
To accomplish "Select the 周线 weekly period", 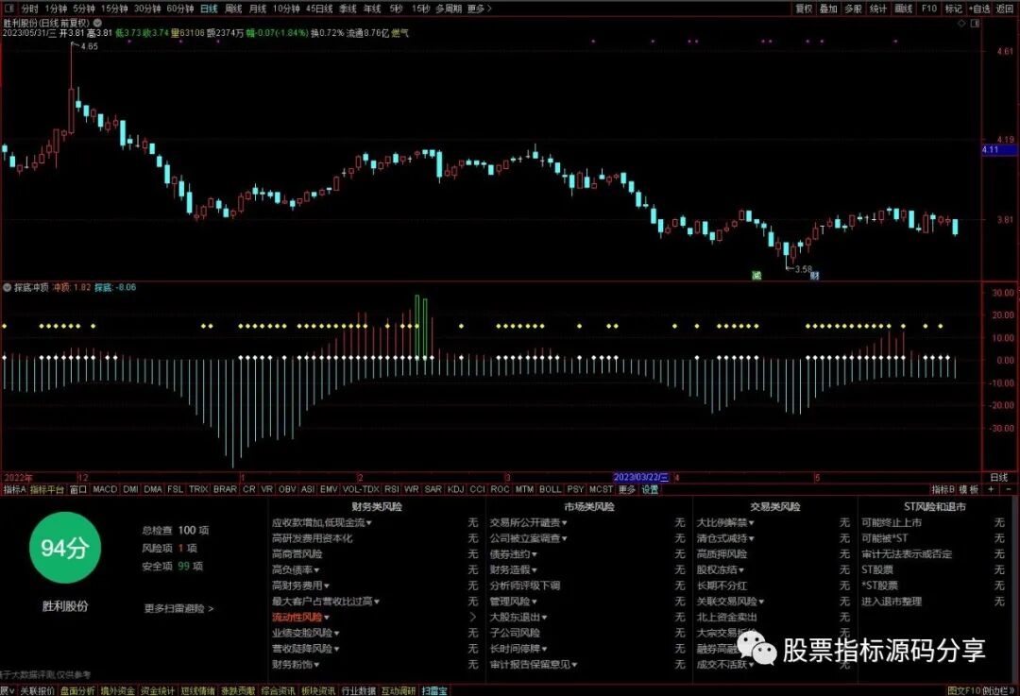I will 233,8.
